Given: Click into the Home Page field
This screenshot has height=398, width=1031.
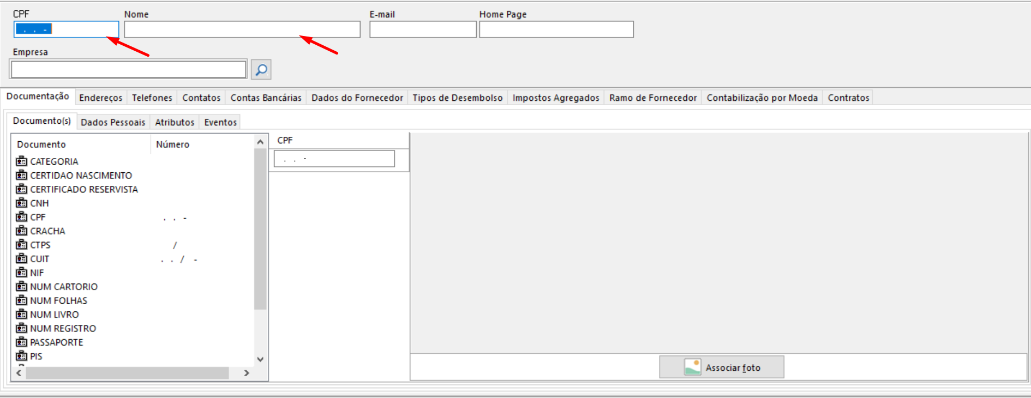Looking at the screenshot, I should pyautogui.click(x=556, y=29).
